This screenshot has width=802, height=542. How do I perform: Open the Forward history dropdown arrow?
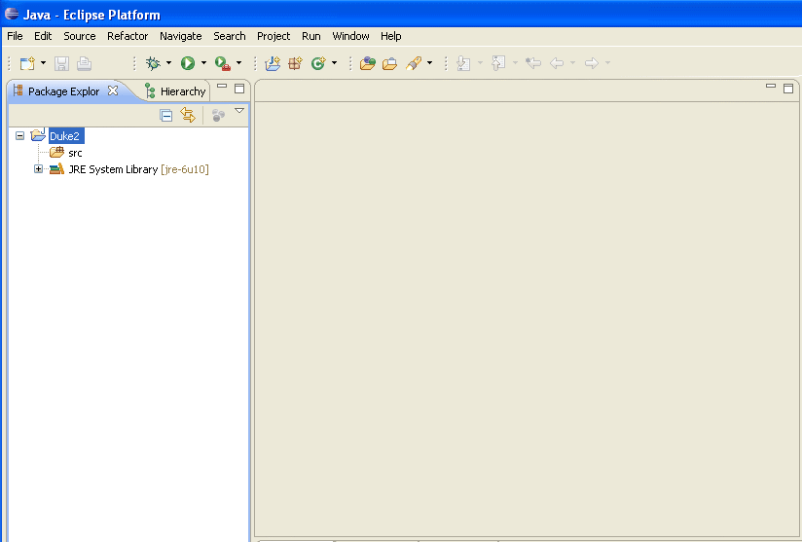pos(607,63)
